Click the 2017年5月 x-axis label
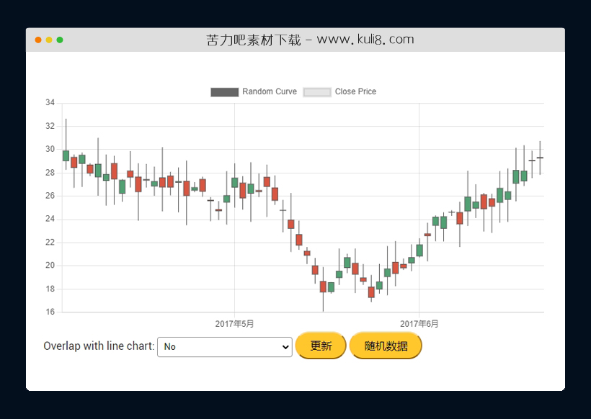This screenshot has height=419, width=591. [x=234, y=324]
